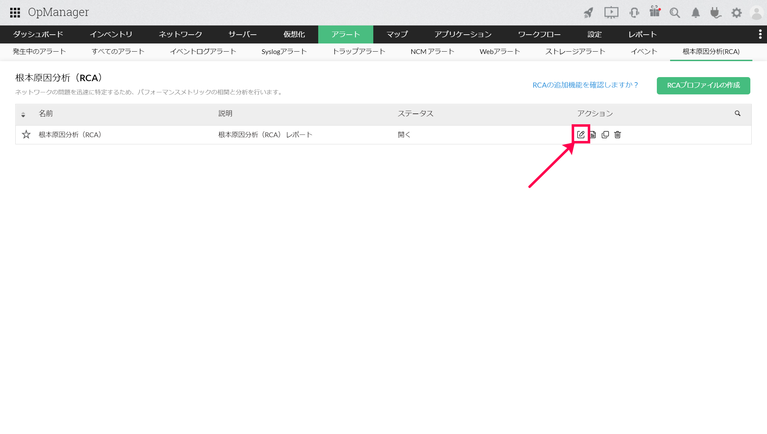
Task: Open the alarm bell notifications
Action: [x=696, y=13]
